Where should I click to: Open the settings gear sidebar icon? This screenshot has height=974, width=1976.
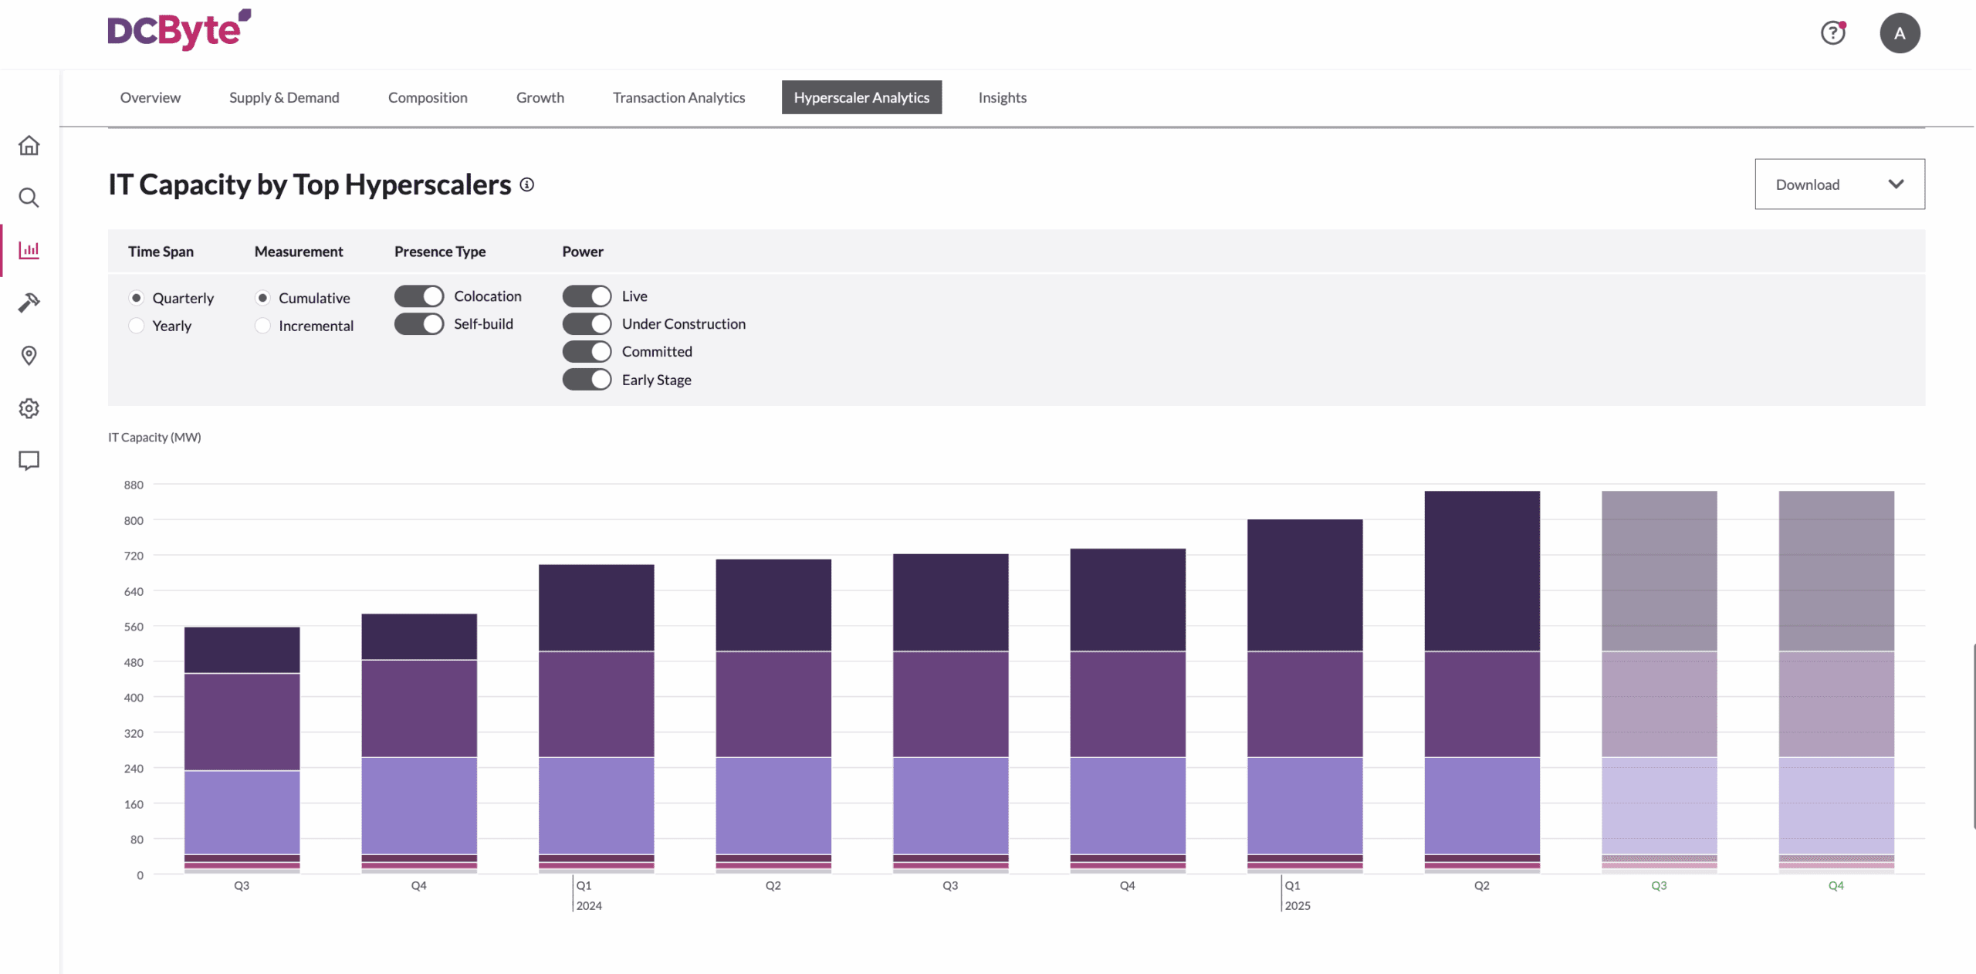click(x=29, y=408)
